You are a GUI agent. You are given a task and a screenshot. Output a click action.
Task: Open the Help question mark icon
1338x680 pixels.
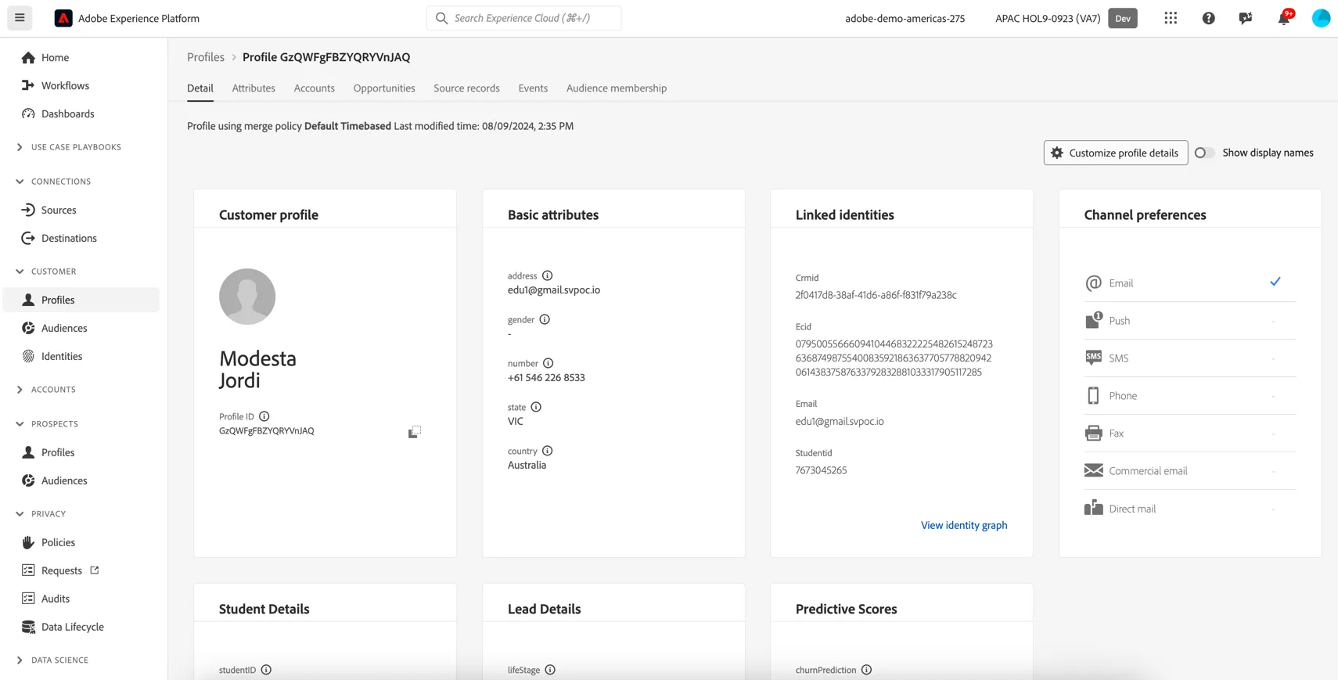[1208, 18]
